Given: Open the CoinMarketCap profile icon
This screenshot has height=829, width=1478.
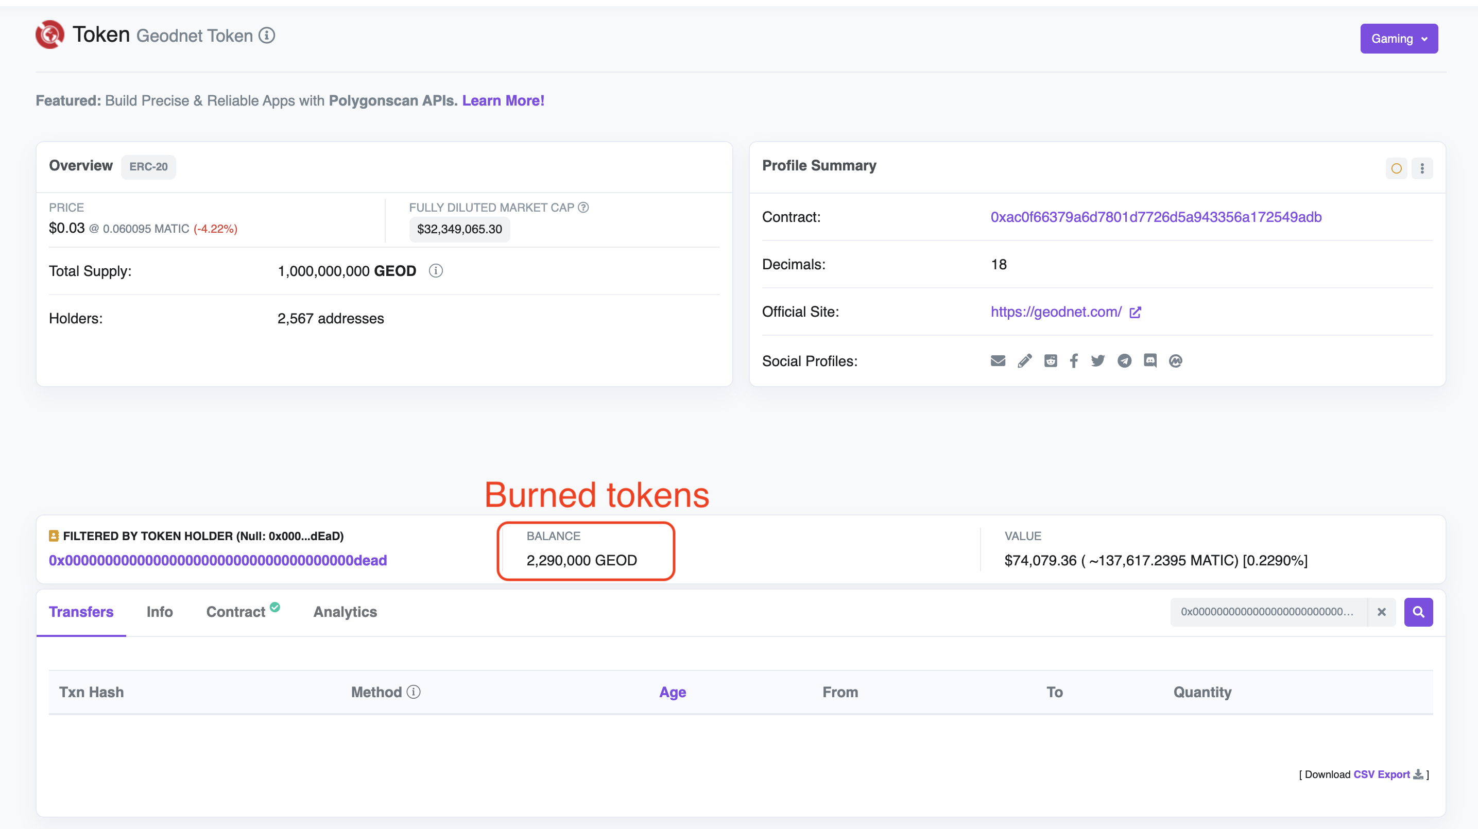Looking at the screenshot, I should pyautogui.click(x=1176, y=360).
